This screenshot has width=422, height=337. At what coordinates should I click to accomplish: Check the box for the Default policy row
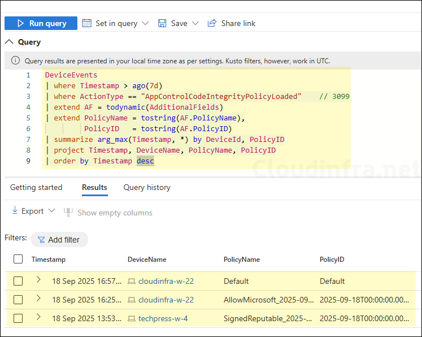(18, 281)
